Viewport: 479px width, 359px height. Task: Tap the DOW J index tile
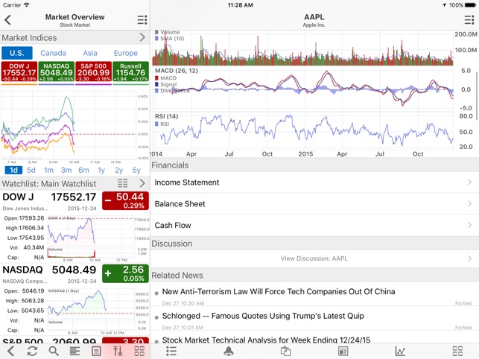click(x=19, y=72)
